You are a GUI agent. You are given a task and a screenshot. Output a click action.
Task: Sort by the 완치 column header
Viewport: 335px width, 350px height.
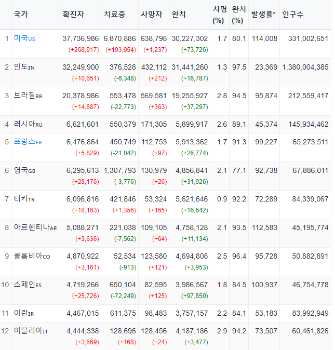[179, 15]
